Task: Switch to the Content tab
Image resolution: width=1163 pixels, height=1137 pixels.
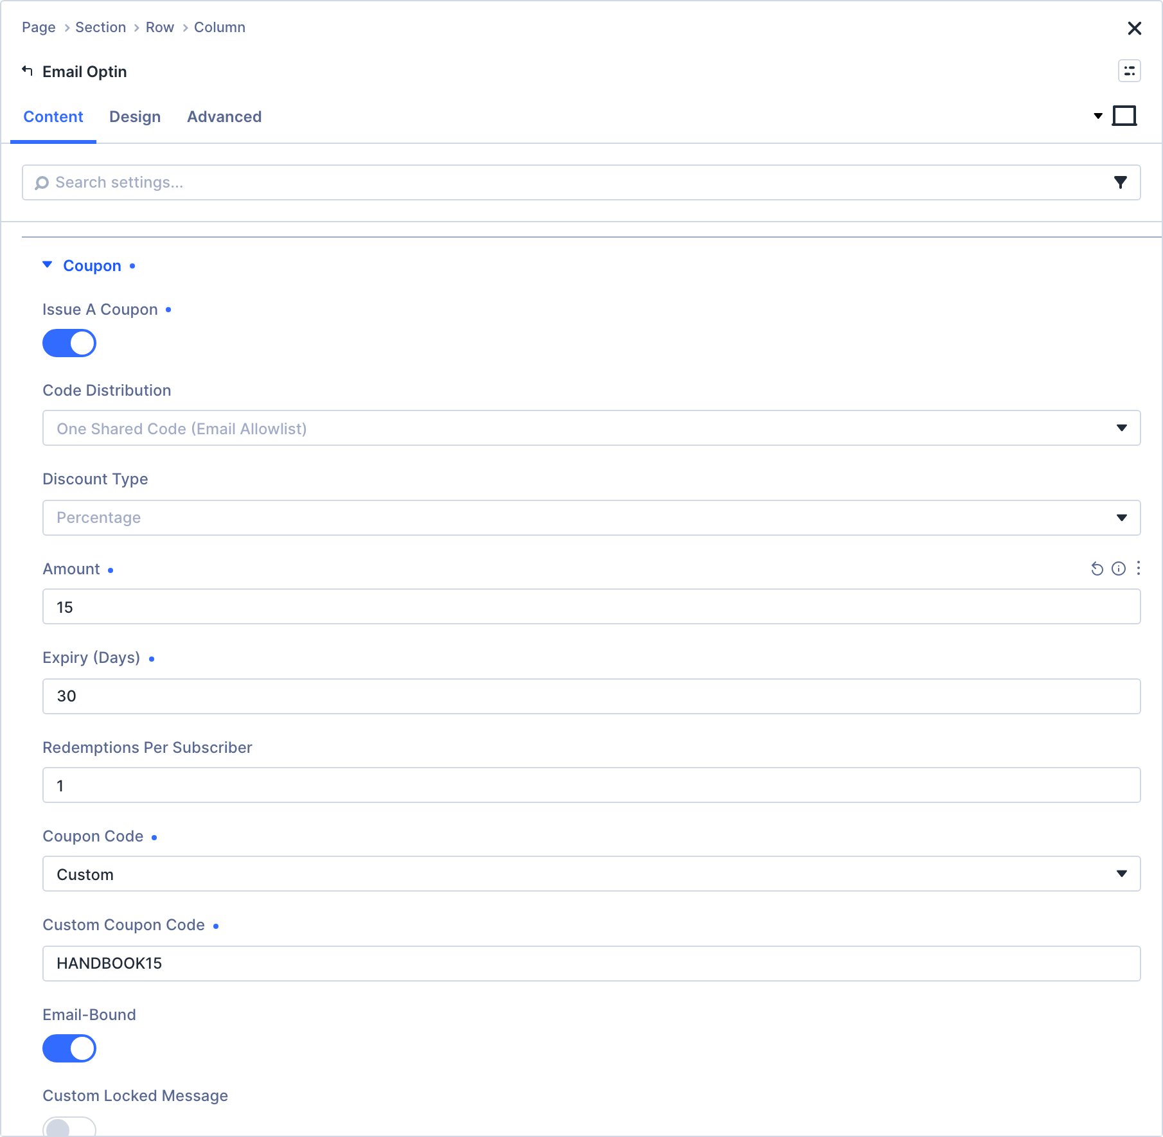Action: coord(53,117)
